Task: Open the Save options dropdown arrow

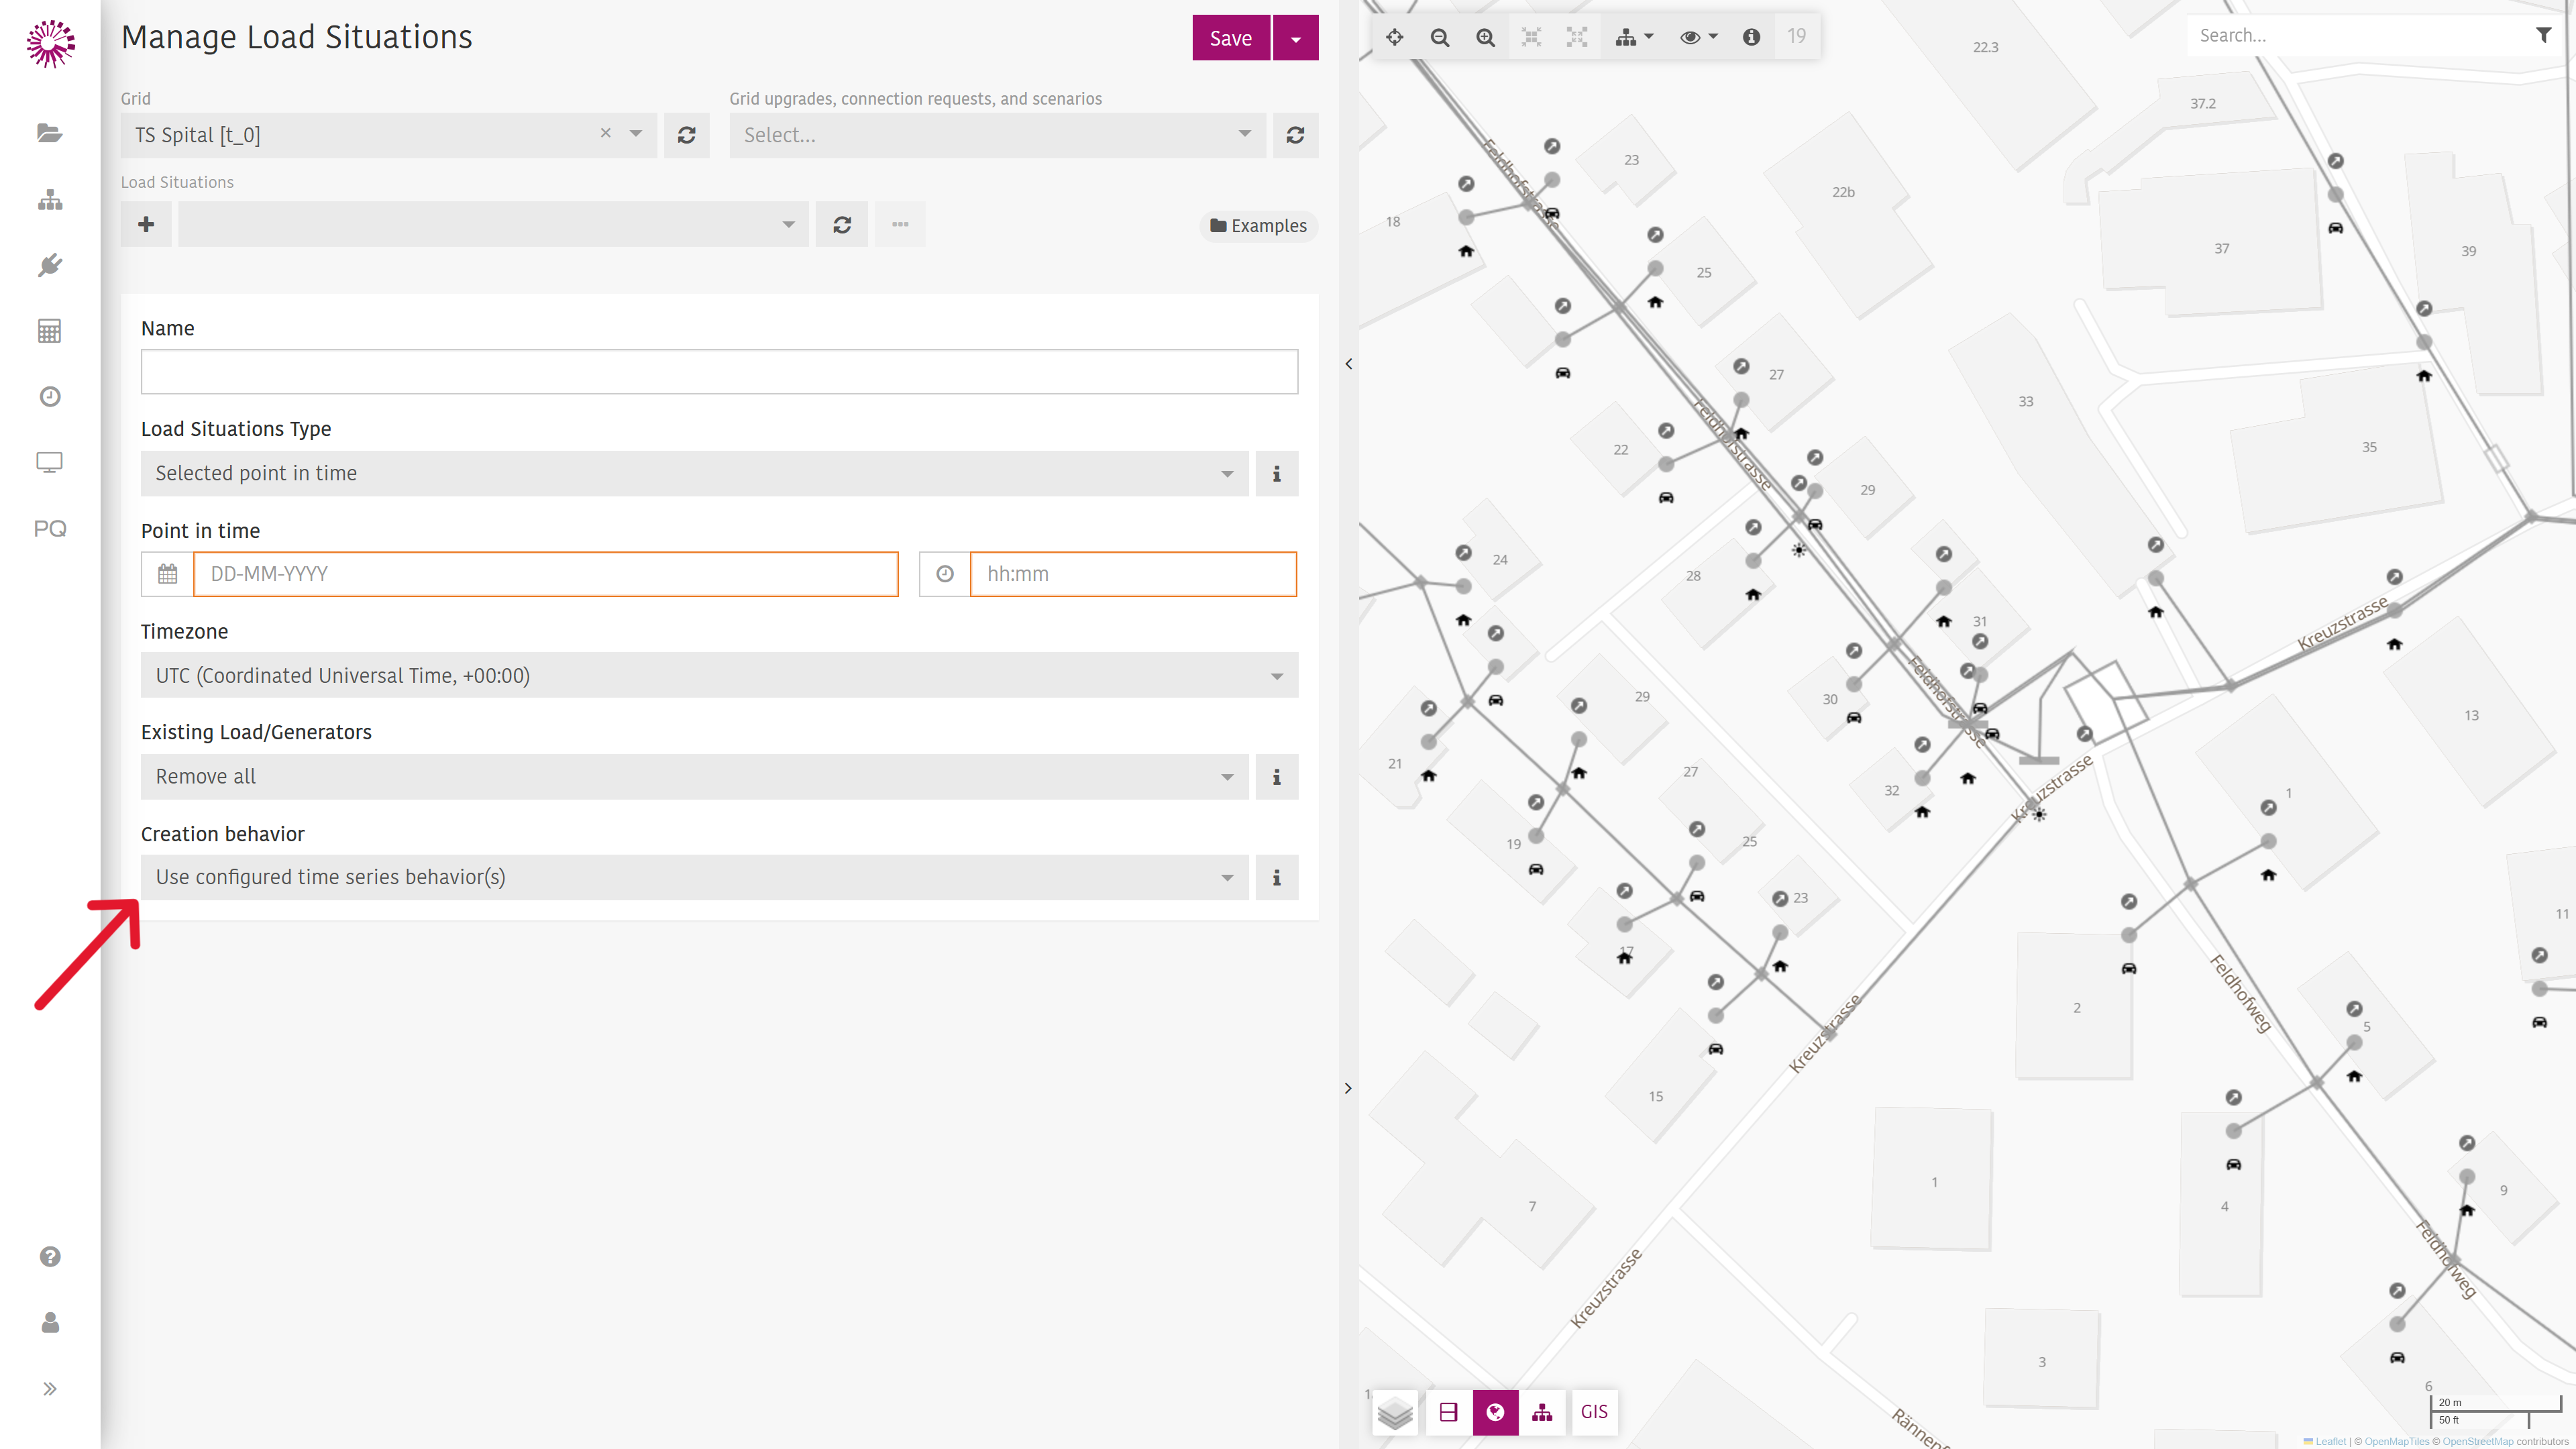Action: click(1296, 38)
